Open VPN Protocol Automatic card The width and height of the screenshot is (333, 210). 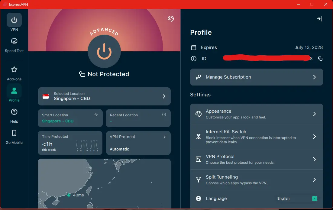pyautogui.click(x=138, y=143)
